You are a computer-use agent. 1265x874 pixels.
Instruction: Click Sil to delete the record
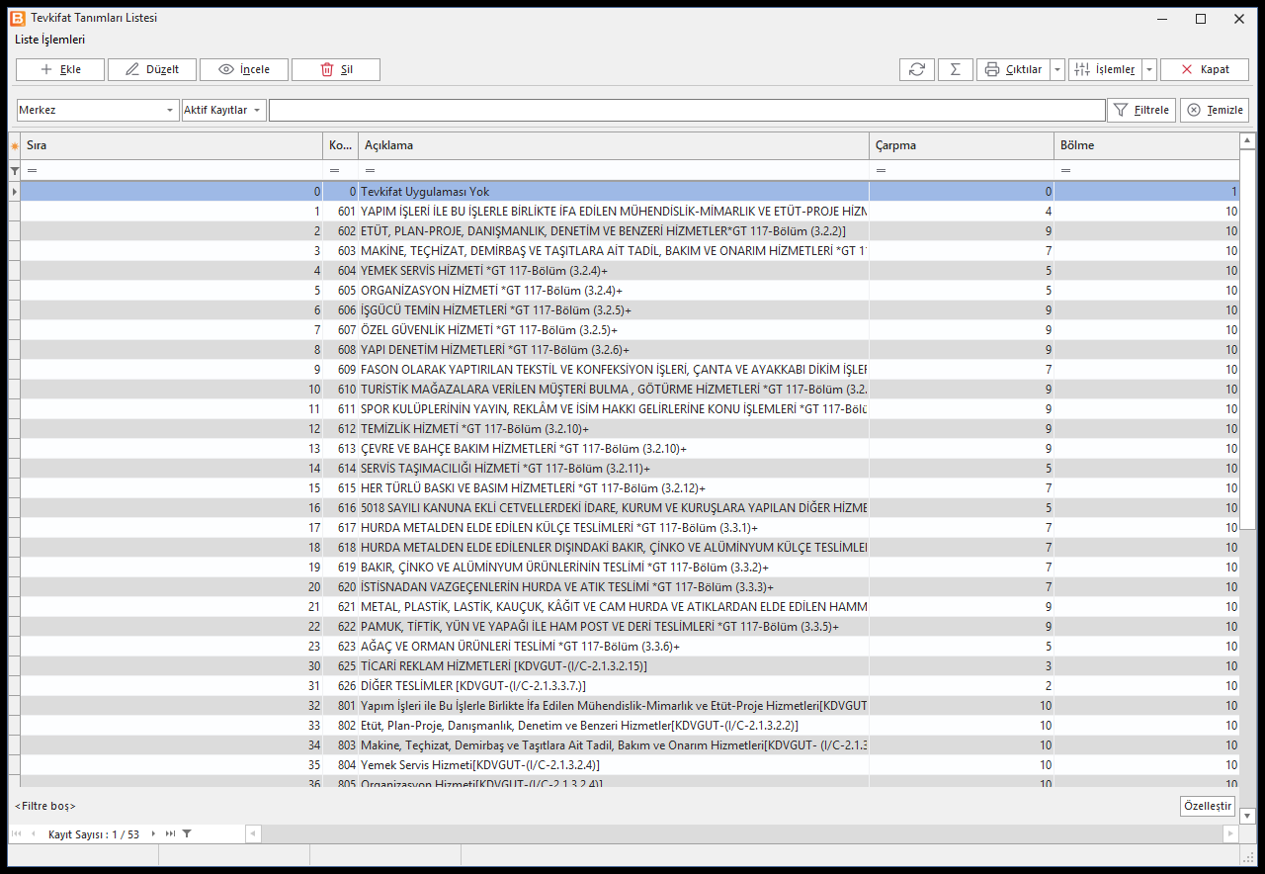[336, 69]
